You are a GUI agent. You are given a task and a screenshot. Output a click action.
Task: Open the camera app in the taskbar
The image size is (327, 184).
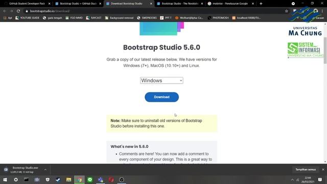37,179
